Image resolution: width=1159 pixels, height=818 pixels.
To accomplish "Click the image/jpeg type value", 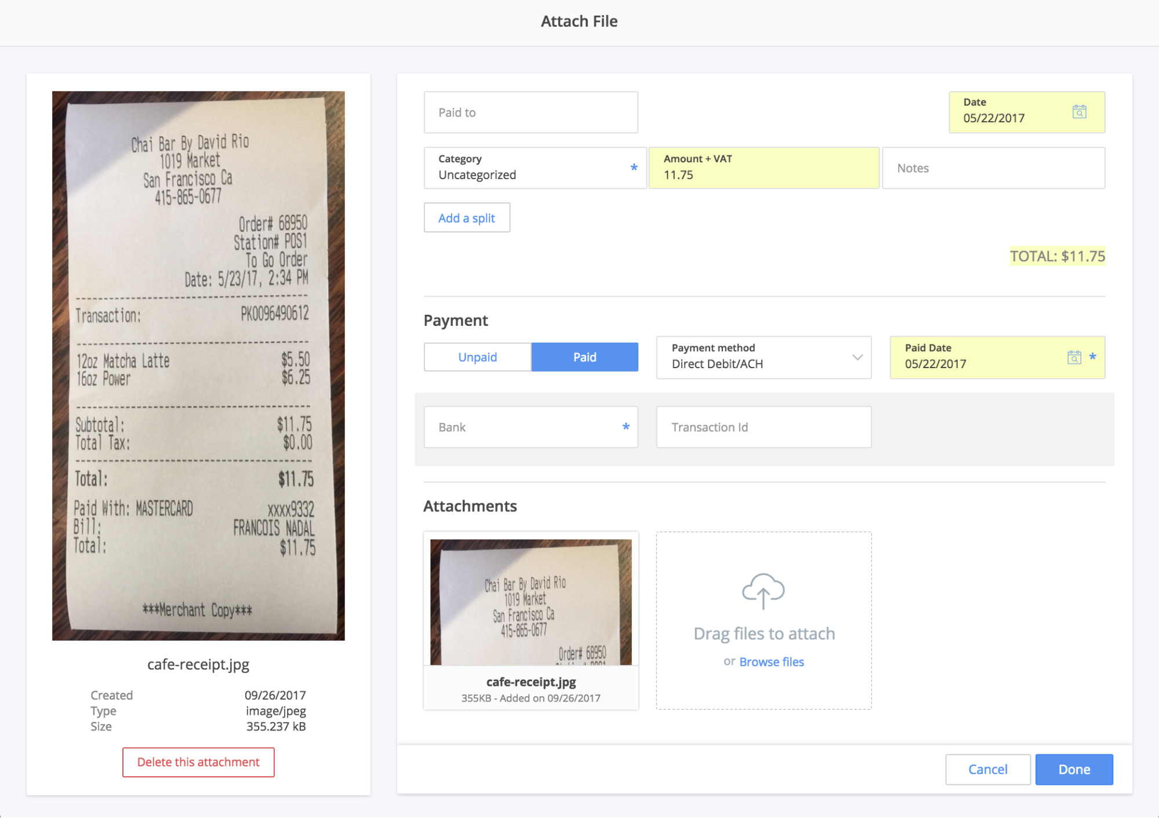I will point(276,711).
